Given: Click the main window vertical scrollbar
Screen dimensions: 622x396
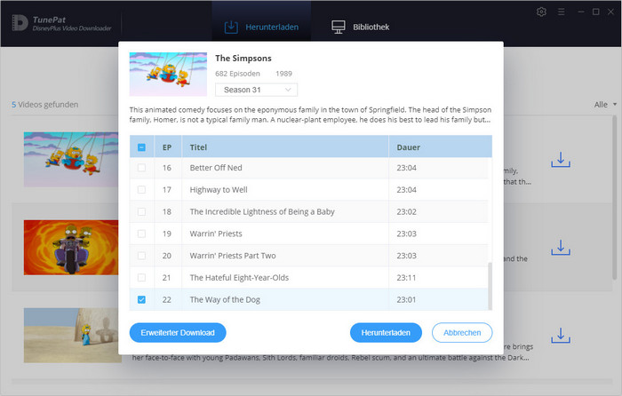Looking at the screenshot, I should pyautogui.click(x=615, y=198).
